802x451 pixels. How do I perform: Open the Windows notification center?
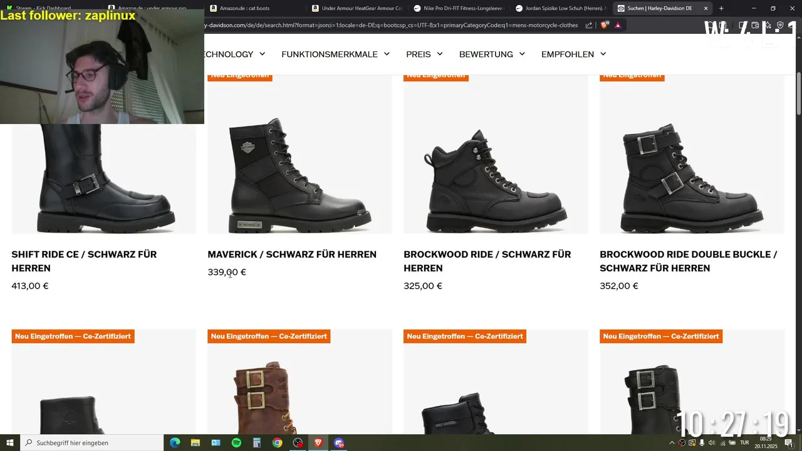pos(788,443)
